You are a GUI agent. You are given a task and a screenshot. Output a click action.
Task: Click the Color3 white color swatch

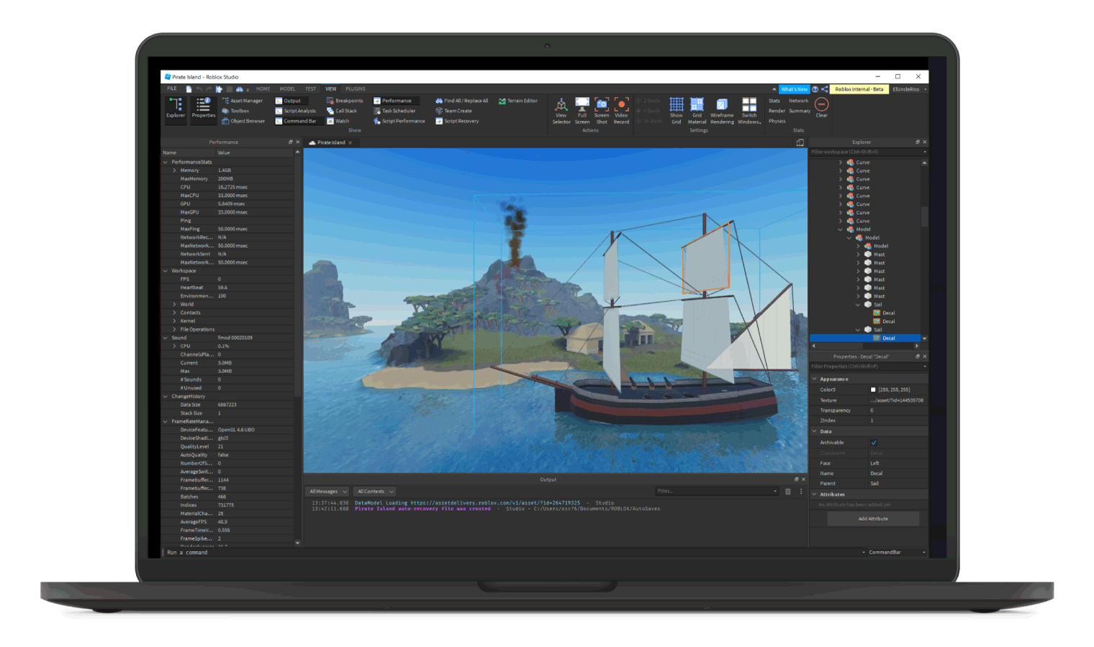coord(873,390)
